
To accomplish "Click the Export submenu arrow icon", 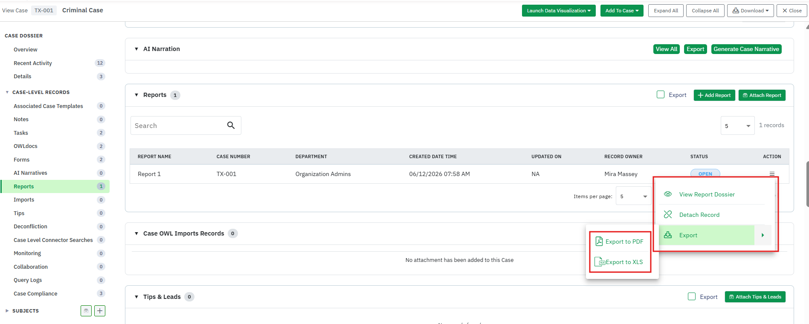I will coord(763,235).
